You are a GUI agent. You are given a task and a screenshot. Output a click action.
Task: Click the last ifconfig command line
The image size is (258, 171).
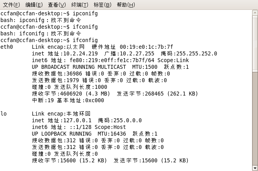pyautogui.click(x=49, y=40)
